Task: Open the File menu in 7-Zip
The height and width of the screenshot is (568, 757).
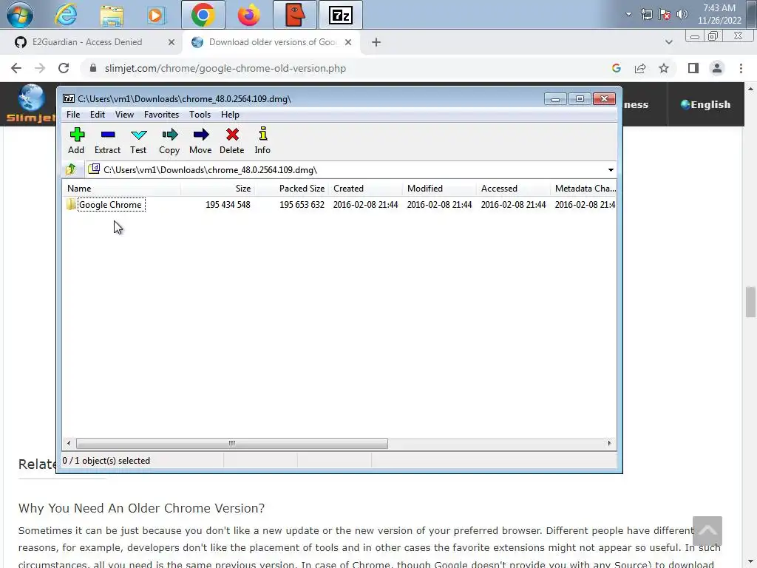Action: click(73, 115)
